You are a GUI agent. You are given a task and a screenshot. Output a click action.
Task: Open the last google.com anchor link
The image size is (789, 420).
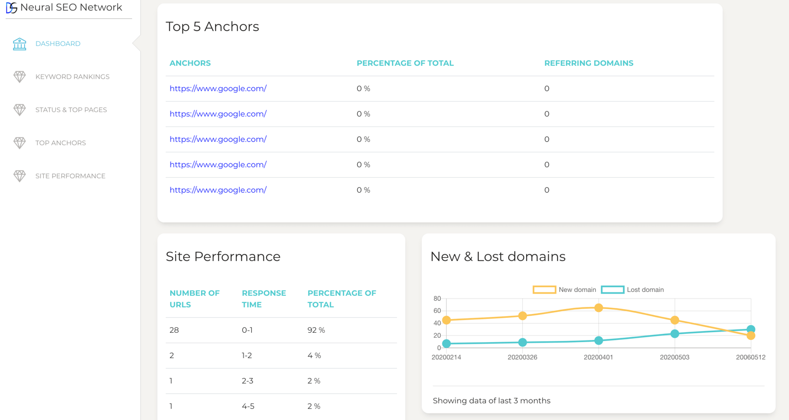[218, 190]
